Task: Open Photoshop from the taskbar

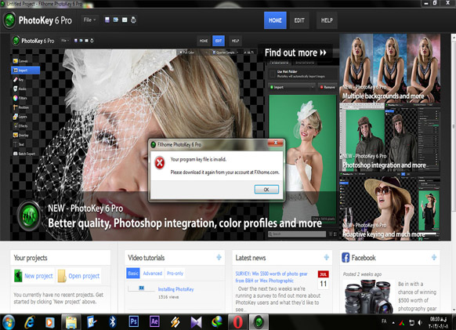Action: click(133, 322)
